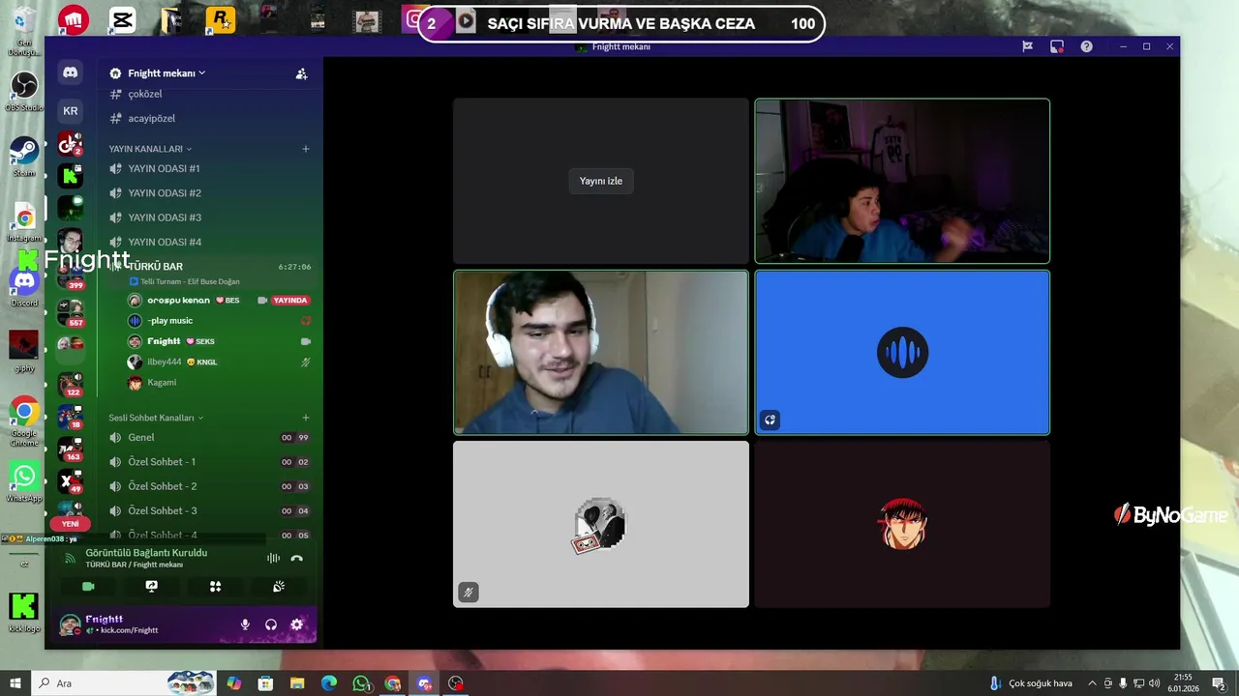
Task: Collapse the YAYIN KANALLARI category
Action: (150, 149)
